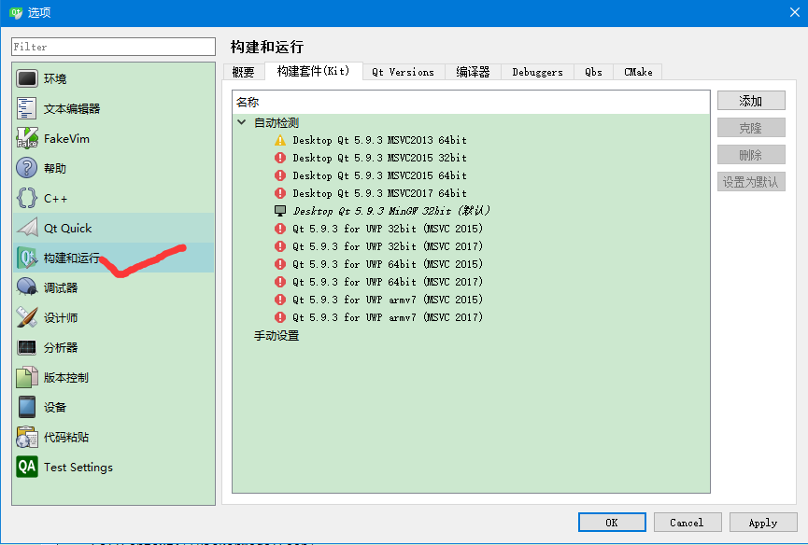Open the 分析器 category icon

tap(27, 347)
